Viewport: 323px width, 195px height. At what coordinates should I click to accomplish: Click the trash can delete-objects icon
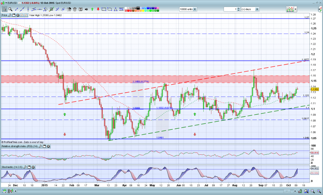(75, 9)
